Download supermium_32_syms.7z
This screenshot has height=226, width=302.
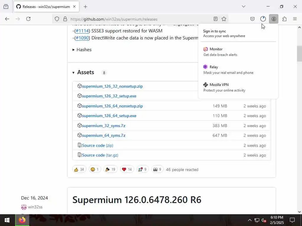[x=104, y=126]
